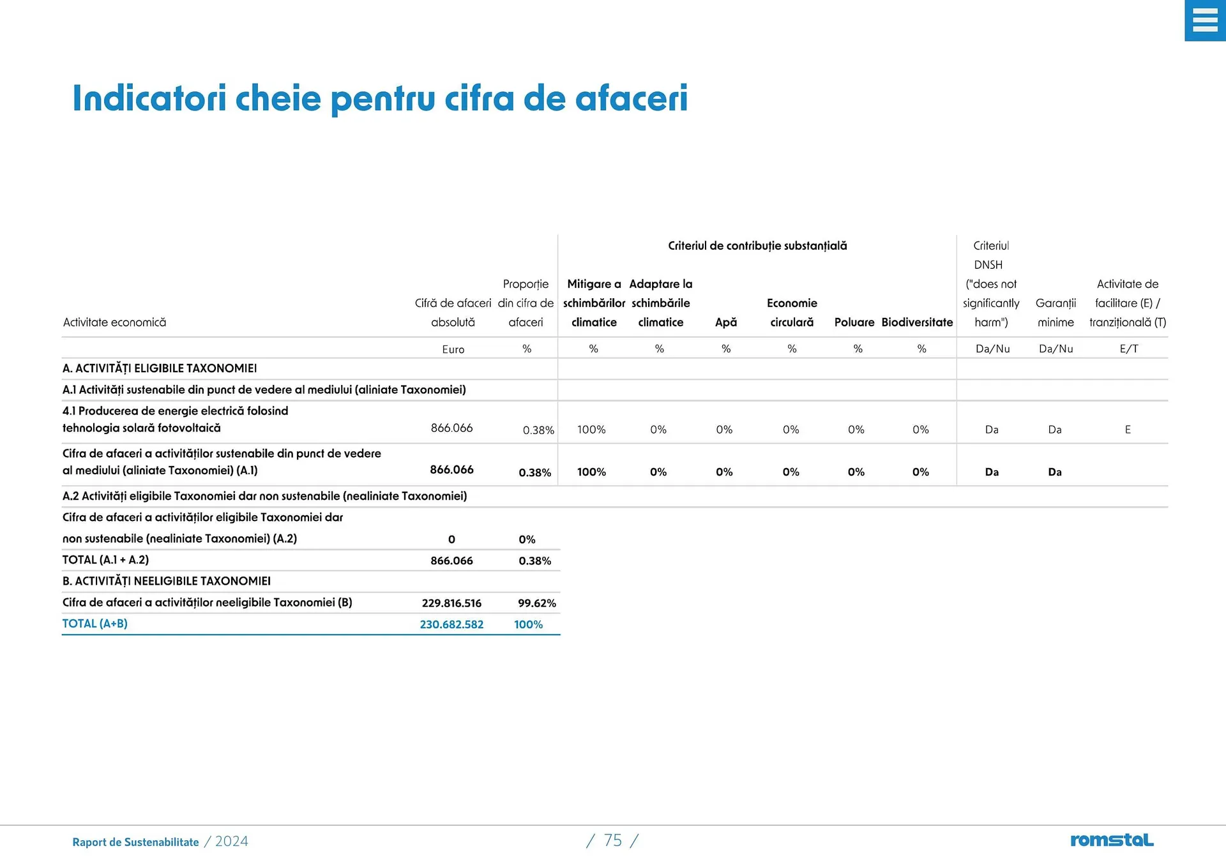Click the Garanții minime column header
Screen dimensions: 1226x867
tap(1056, 312)
